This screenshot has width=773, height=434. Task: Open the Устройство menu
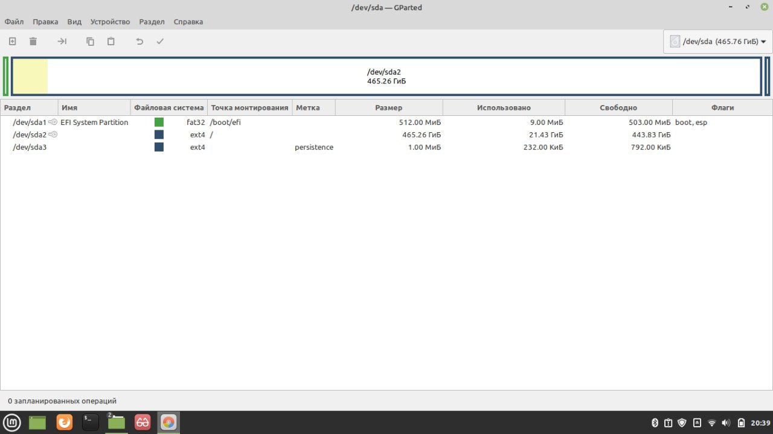tap(110, 22)
